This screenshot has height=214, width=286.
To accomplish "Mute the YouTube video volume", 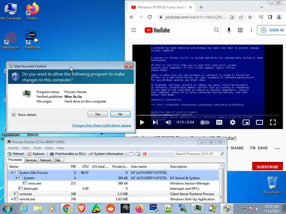I will point(168,122).
